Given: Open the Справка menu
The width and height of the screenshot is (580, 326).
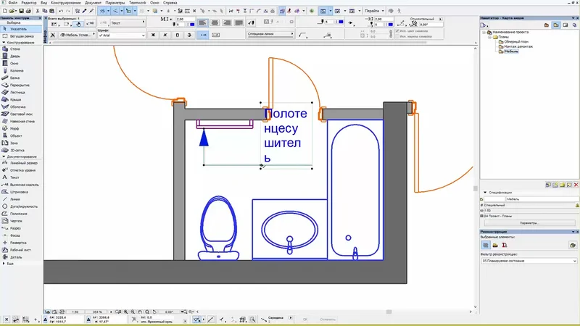Looking at the screenshot, I should tap(170, 3).
